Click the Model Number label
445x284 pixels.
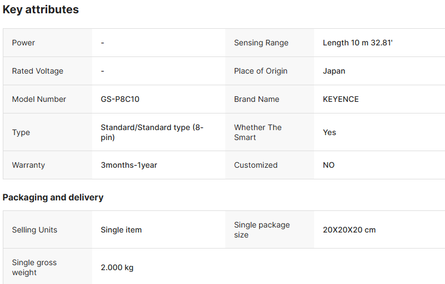tap(39, 99)
